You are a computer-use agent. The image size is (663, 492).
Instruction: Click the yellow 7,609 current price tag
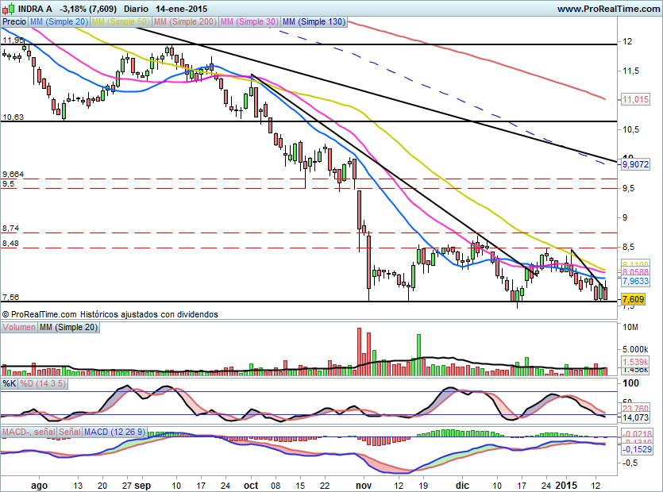pyautogui.click(x=633, y=299)
